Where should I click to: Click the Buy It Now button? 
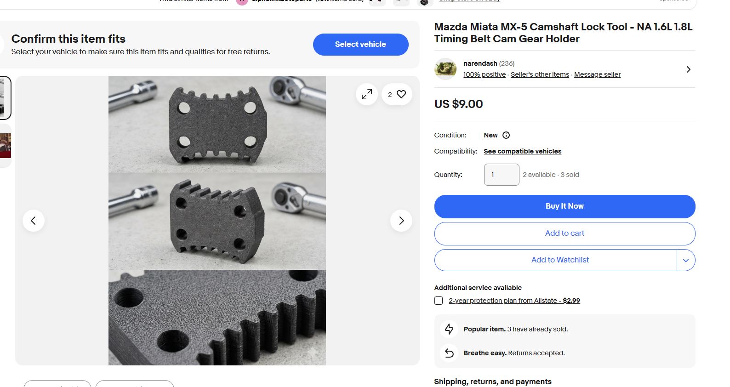[565, 206]
